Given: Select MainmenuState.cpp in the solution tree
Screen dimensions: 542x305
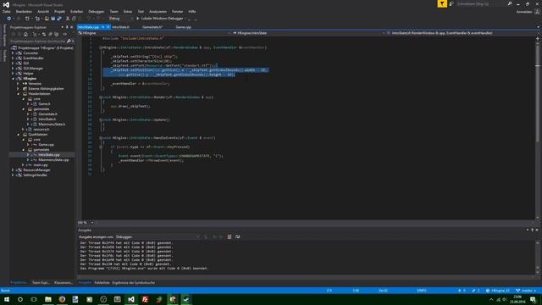Looking at the screenshot, I should coord(53,160).
